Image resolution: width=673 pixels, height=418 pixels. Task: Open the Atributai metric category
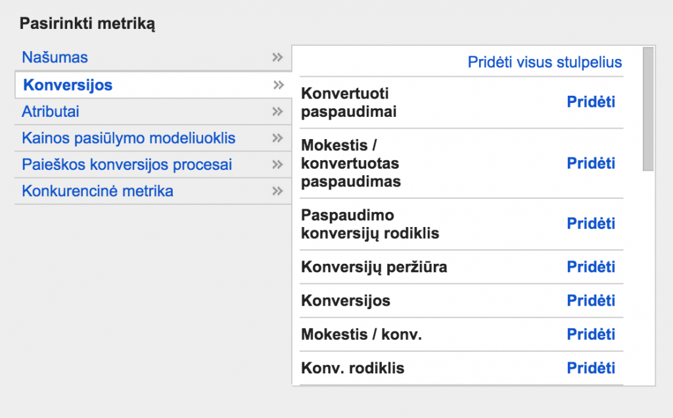[x=51, y=112]
